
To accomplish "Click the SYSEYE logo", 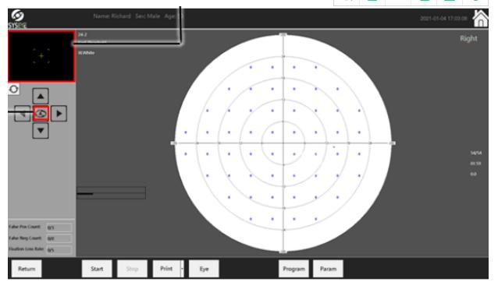I will 17,19.
